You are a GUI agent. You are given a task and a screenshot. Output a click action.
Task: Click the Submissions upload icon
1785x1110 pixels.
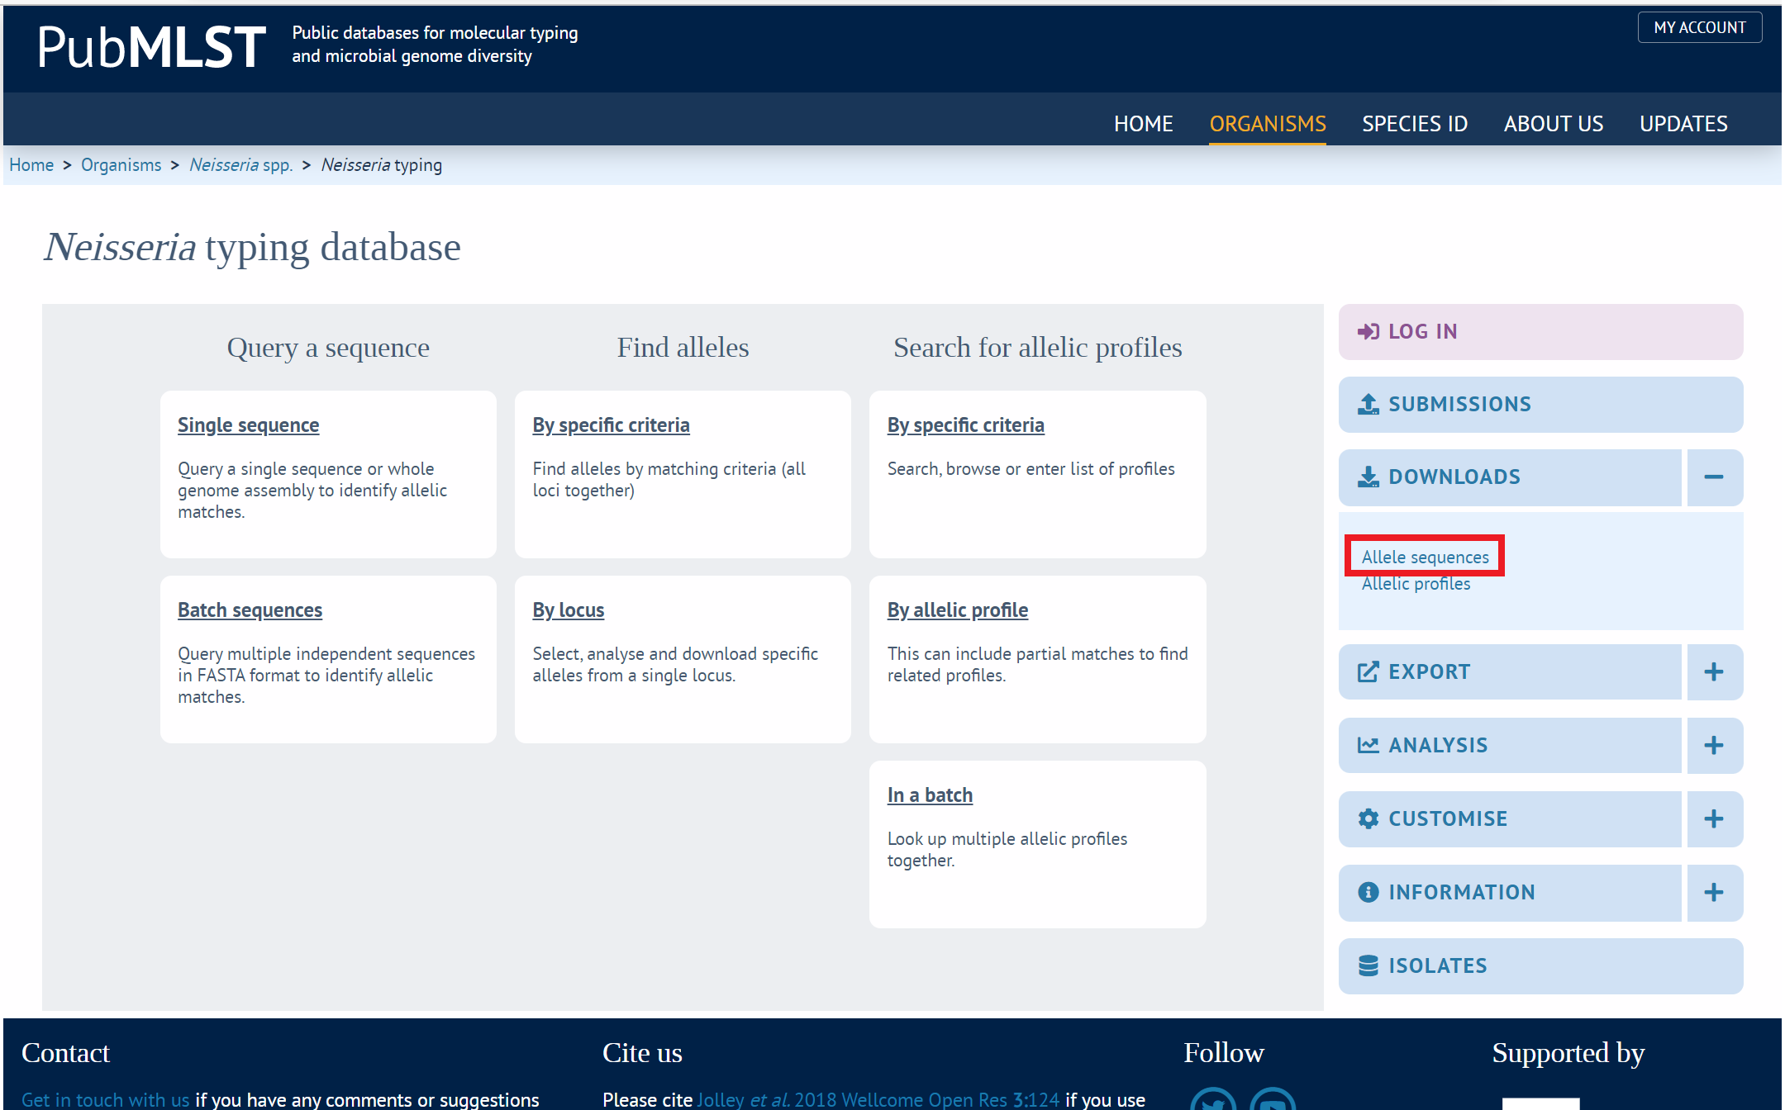click(x=1368, y=404)
